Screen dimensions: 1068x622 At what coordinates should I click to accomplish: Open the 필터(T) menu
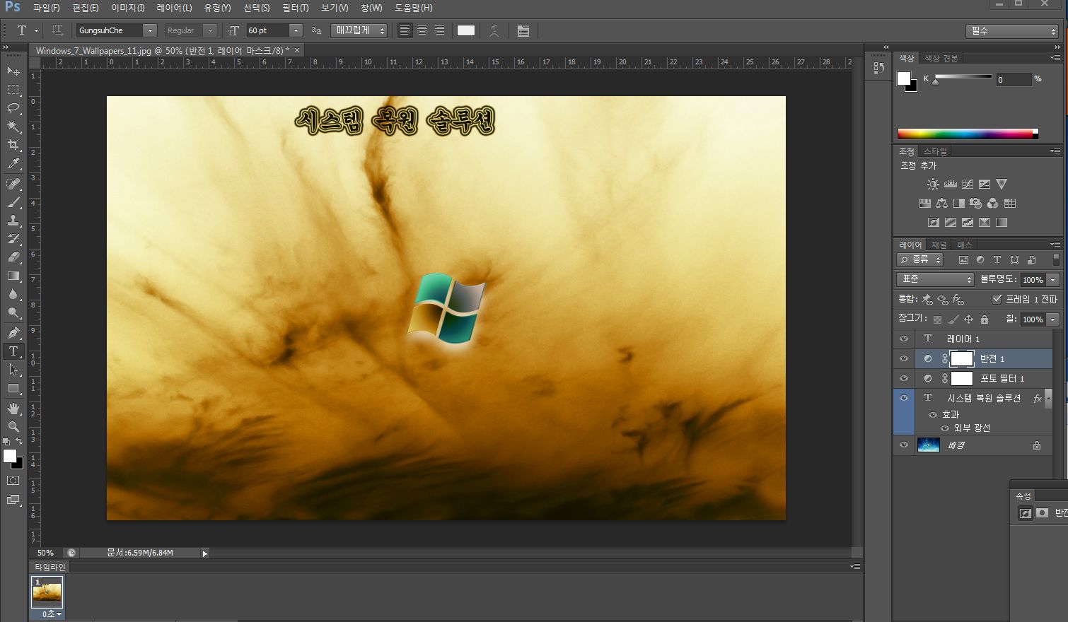tap(296, 8)
